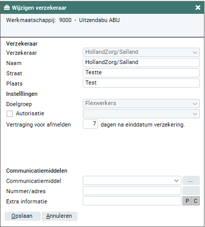The height and width of the screenshot is (227, 205).
Task: Open the Communicatiemiddel combo box
Action: 132,180
